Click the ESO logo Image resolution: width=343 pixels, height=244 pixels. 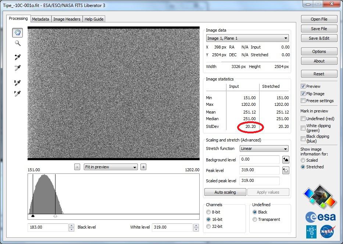click(311, 232)
